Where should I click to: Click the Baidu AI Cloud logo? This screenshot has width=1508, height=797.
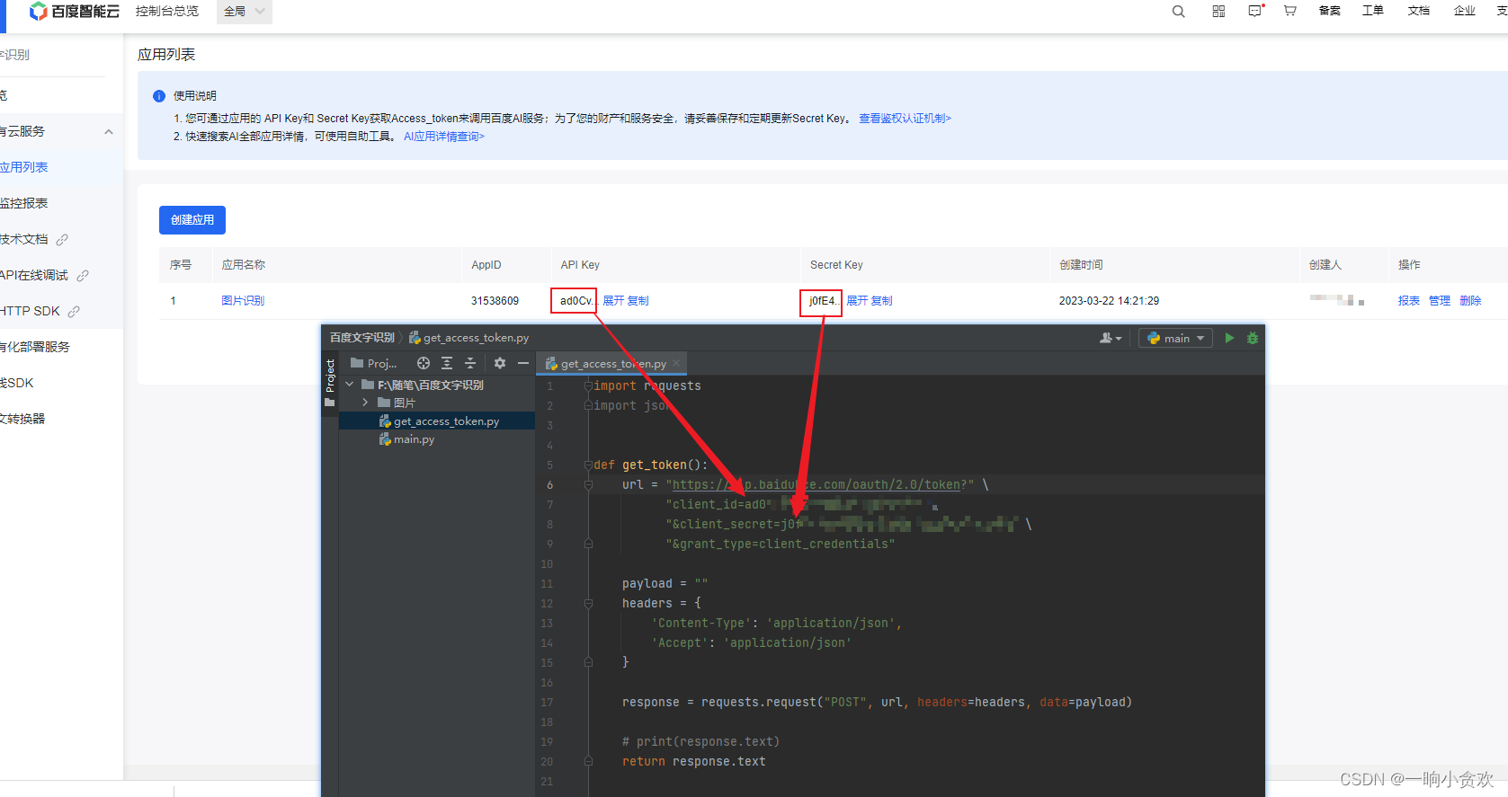[x=74, y=12]
